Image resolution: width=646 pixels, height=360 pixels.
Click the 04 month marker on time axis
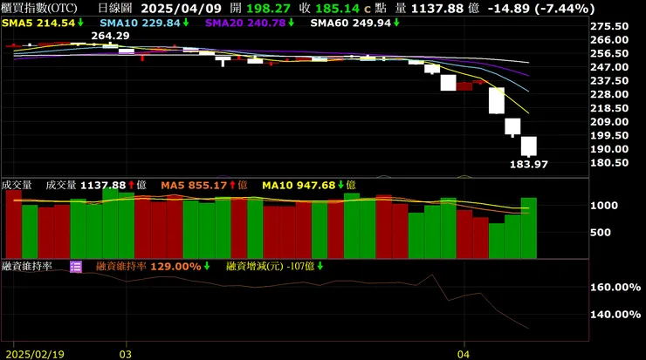(464, 354)
